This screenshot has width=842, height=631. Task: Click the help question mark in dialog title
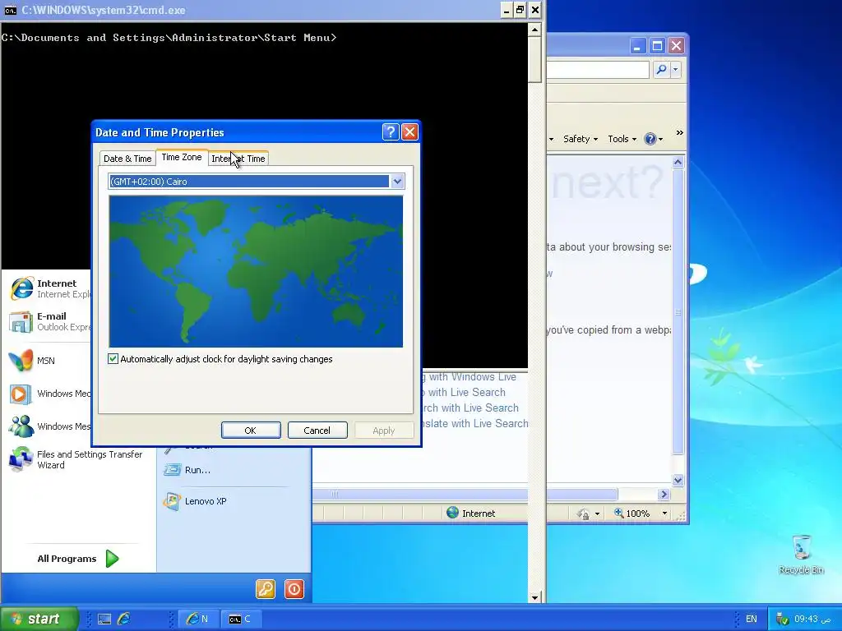tap(391, 132)
